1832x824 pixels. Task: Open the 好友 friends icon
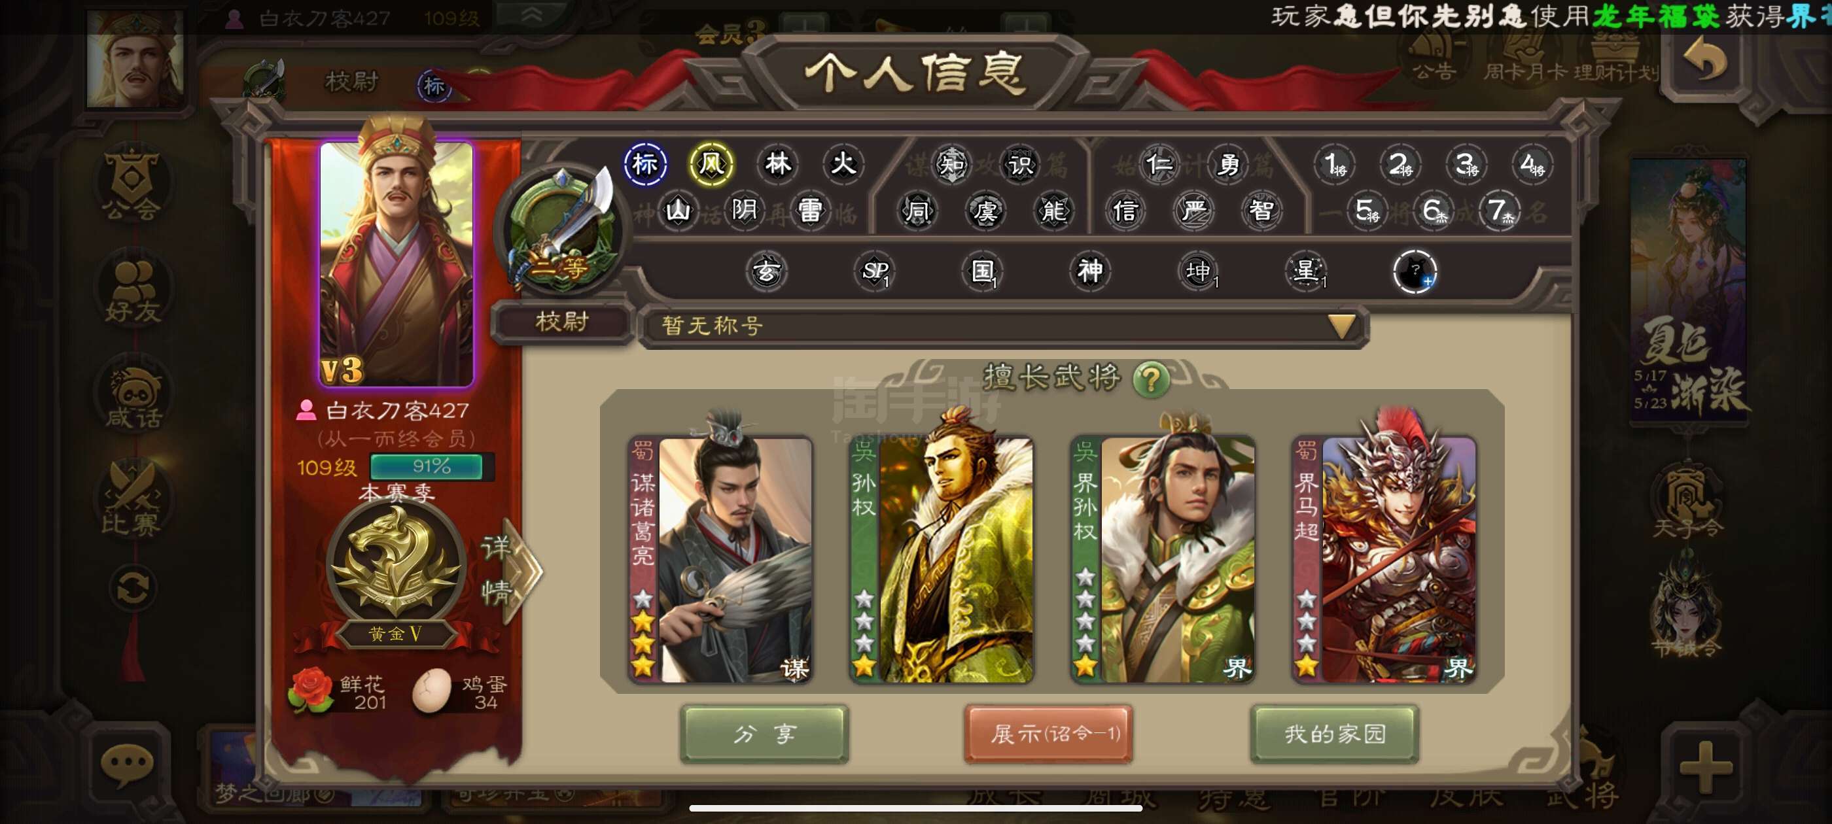coord(132,290)
